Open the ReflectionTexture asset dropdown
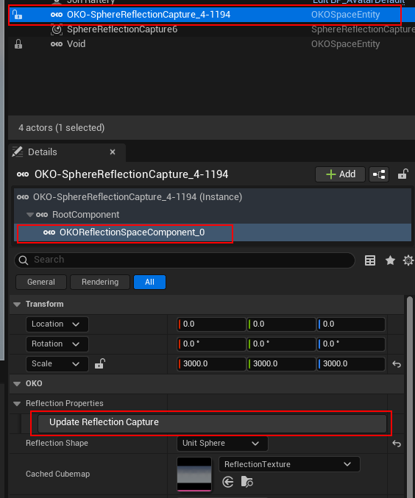The height and width of the screenshot is (498, 415). tap(289, 464)
